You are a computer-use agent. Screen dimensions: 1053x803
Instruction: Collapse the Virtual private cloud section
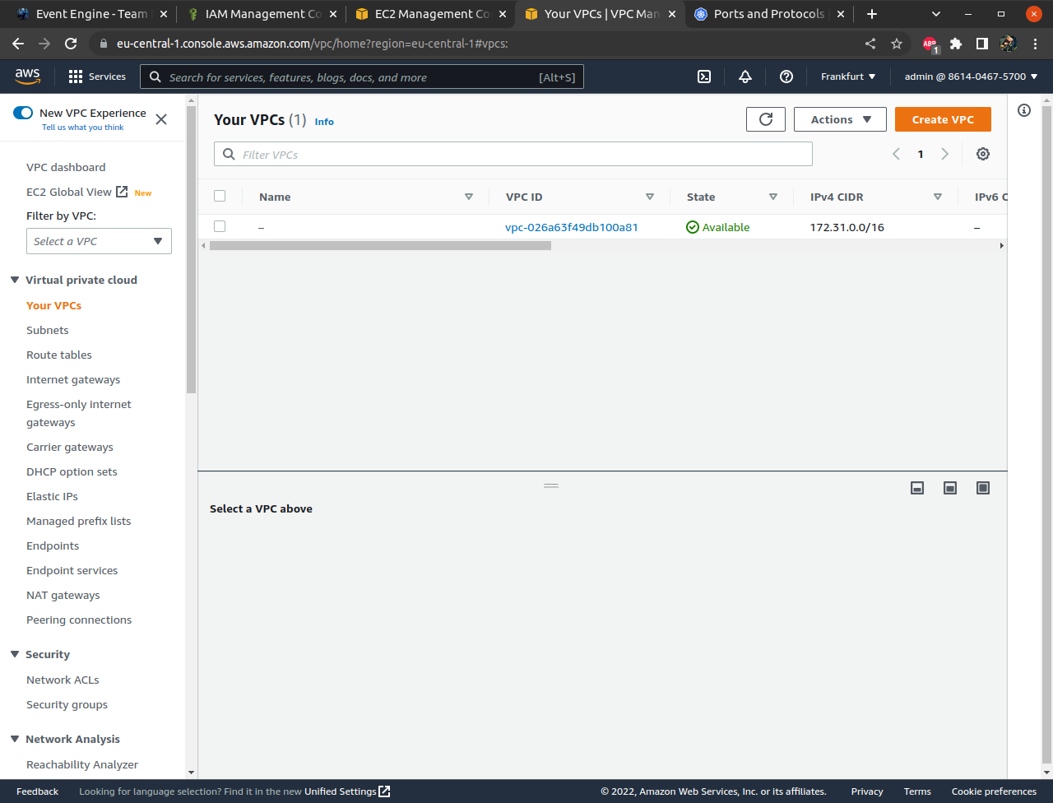point(15,280)
